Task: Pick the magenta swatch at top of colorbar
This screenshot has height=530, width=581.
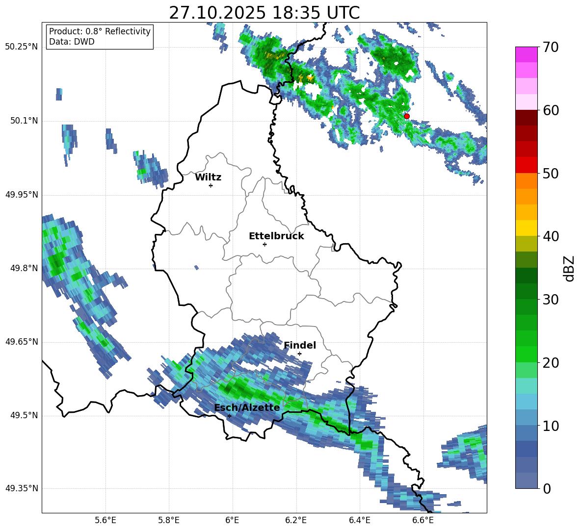Action: point(526,54)
